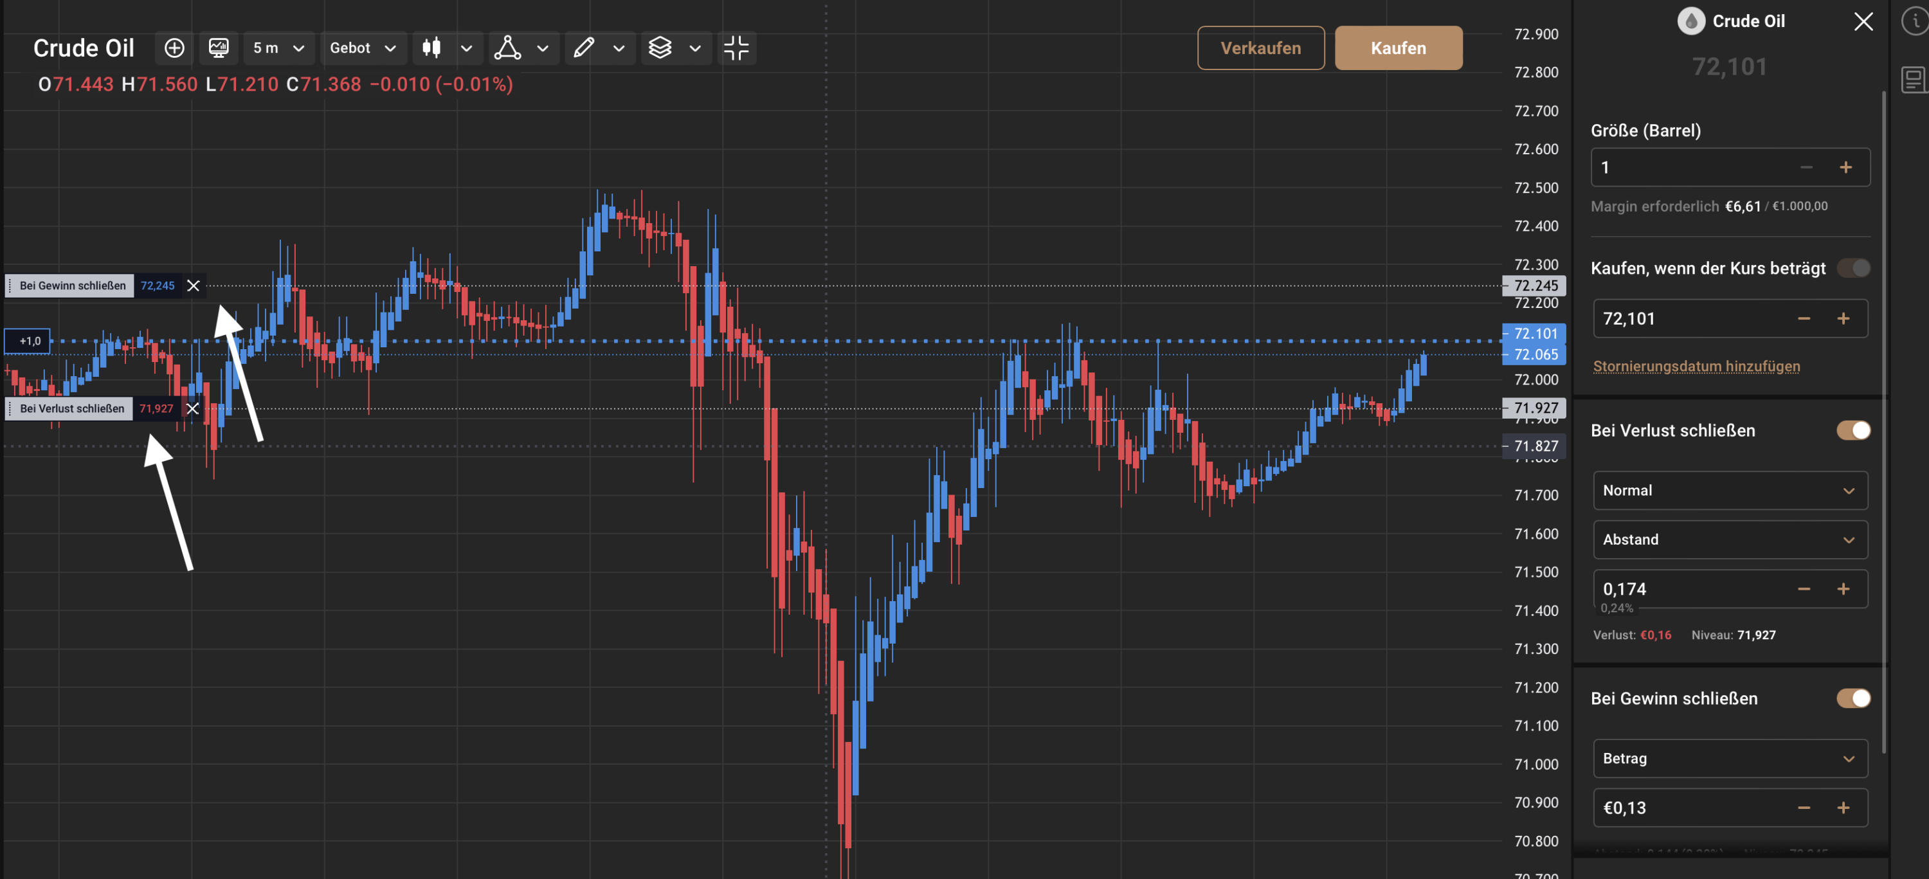Click the €0,13 amount input field
1929x879 pixels.
coord(1730,808)
